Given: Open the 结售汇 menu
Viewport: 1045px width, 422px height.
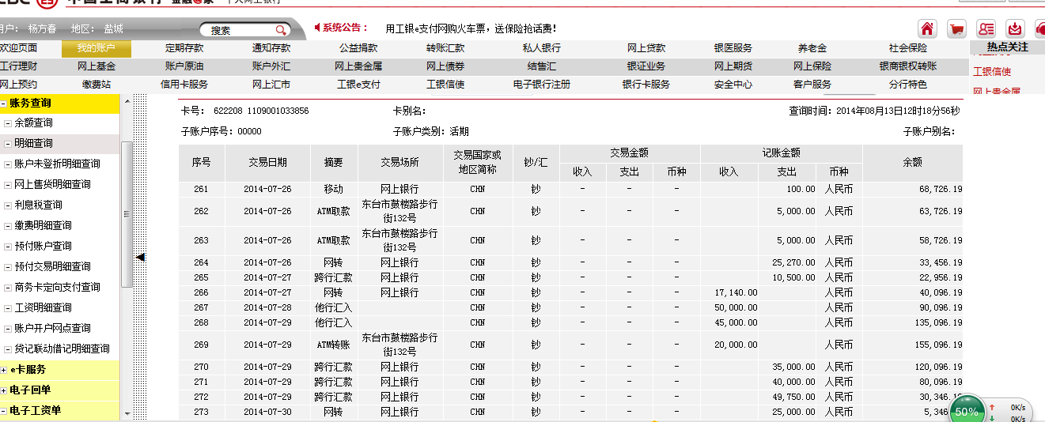Looking at the screenshot, I should (542, 66).
